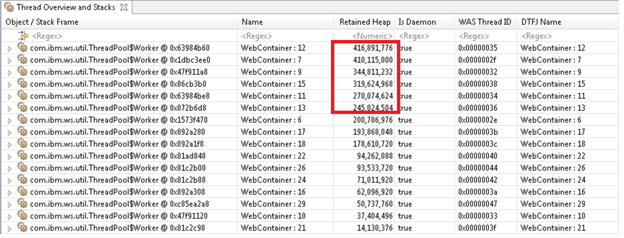The image size is (624, 238).
Task: Sort by the Retained Heap column header
Action: pyautogui.click(x=365, y=22)
